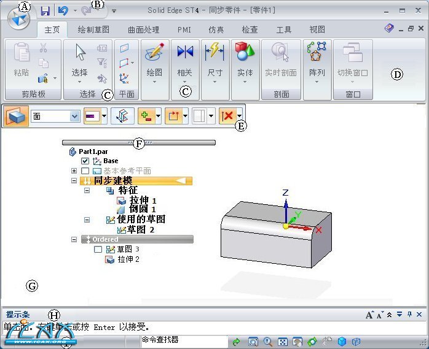The width and height of the screenshot is (429, 349).
Task: Check the 基本参考平面 visibility checkbox
Action: tap(85, 171)
